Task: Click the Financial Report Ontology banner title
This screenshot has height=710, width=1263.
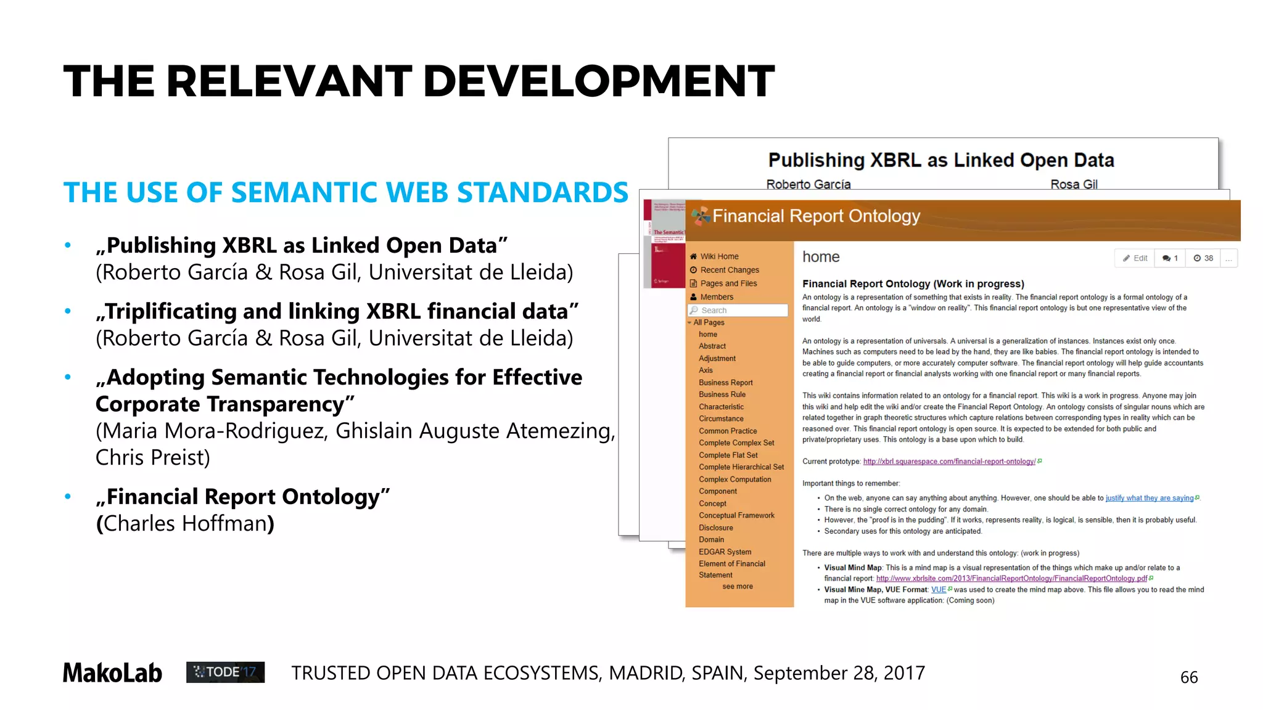Action: coord(816,216)
